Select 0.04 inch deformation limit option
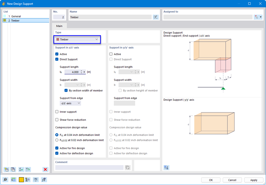 point(57,135)
